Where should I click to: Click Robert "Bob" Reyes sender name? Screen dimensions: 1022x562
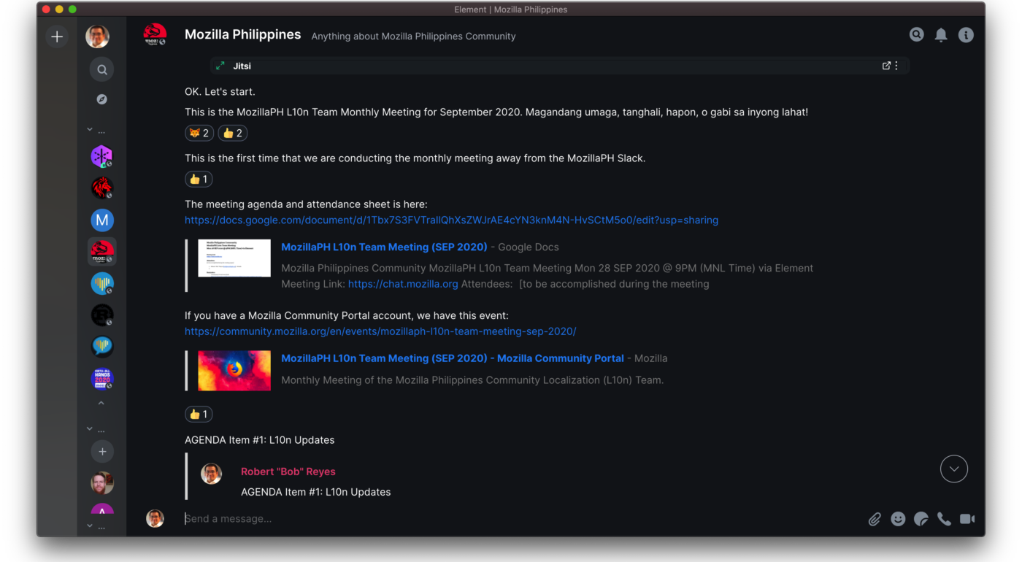pyautogui.click(x=288, y=471)
